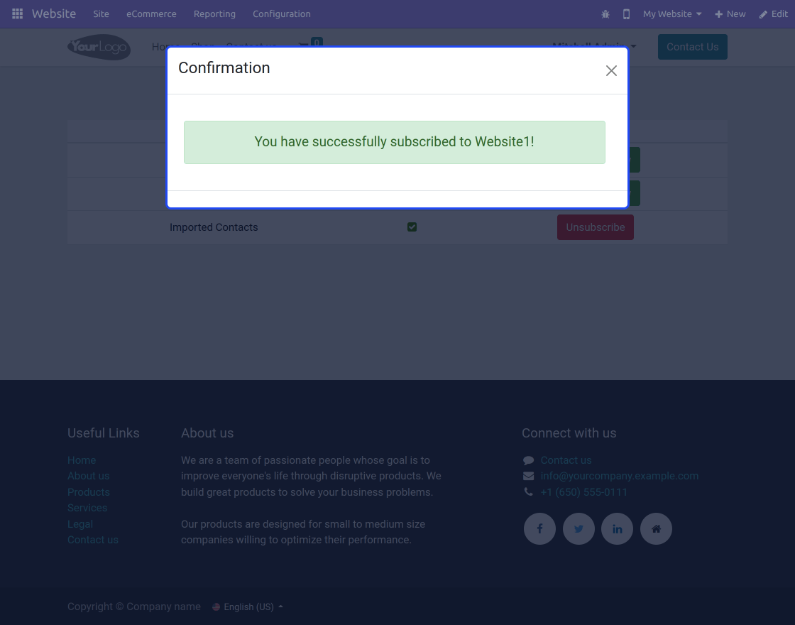Open the Twitter social icon

pos(579,528)
